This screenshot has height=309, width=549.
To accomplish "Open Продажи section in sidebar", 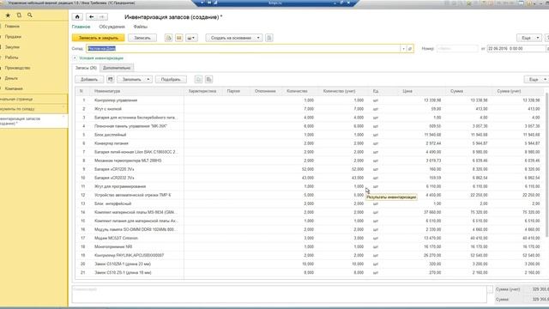I will [13, 37].
